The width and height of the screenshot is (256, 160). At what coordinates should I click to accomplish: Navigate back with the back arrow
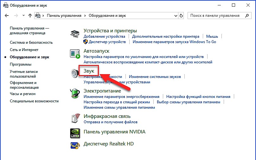7,16
